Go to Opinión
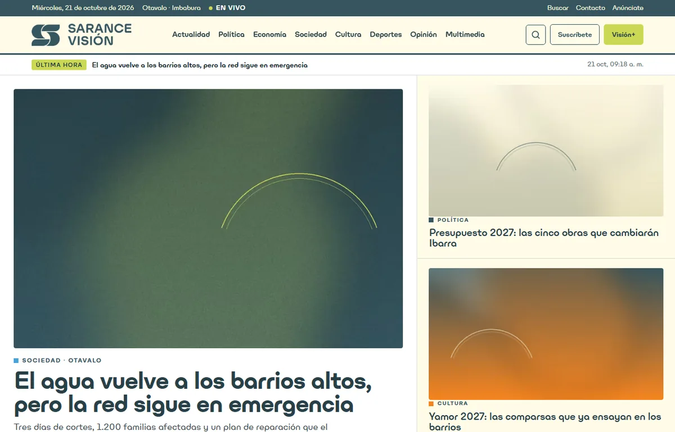 pyautogui.click(x=424, y=35)
